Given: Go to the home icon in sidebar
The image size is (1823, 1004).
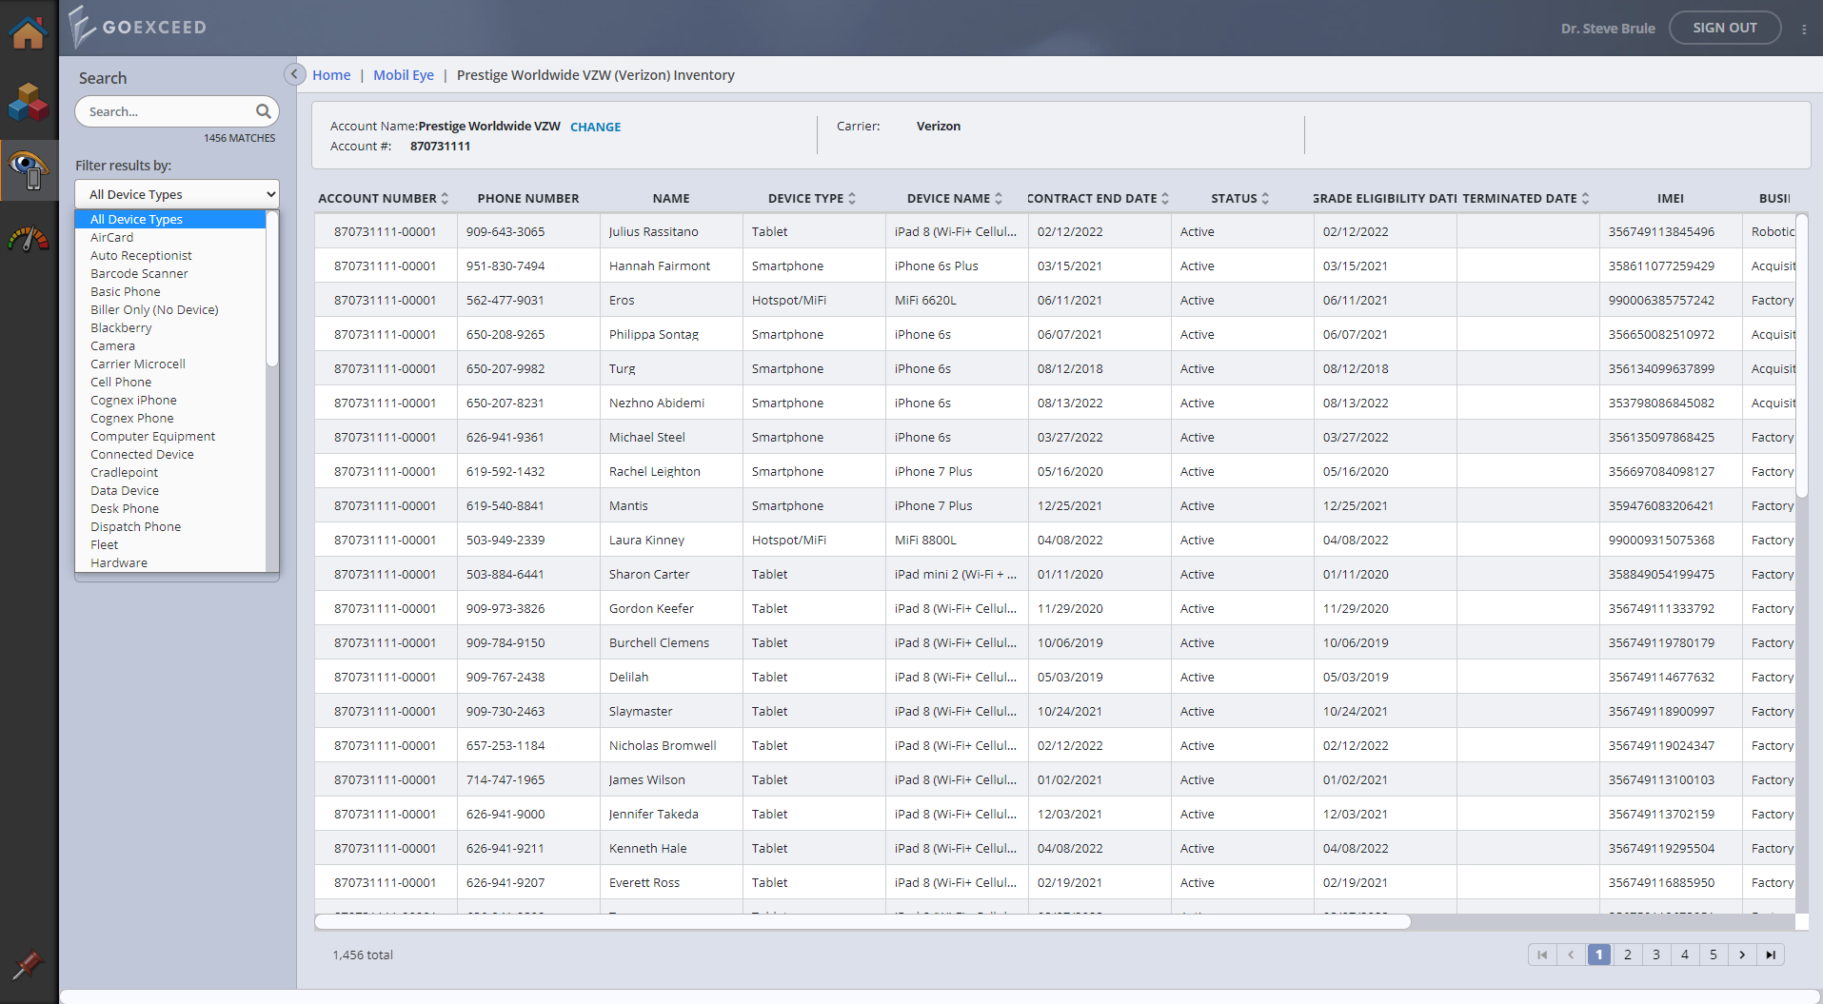Looking at the screenshot, I should pyautogui.click(x=28, y=31).
